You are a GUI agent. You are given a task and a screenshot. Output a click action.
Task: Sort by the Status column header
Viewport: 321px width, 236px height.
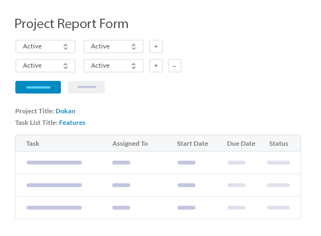point(279,144)
